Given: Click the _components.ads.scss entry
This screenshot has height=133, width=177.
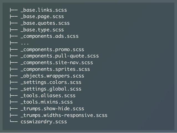Looking at the screenshot, I should point(50,36).
